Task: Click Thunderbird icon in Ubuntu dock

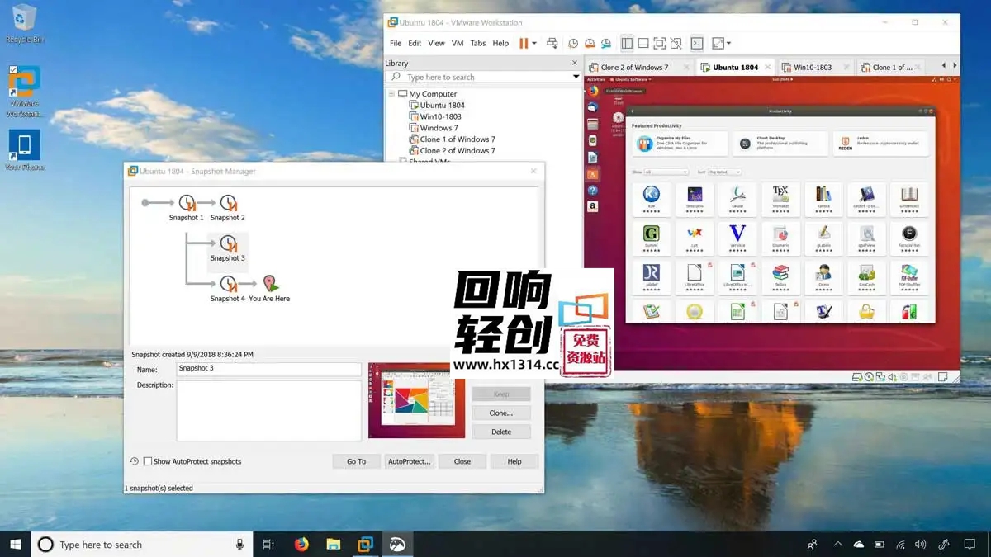Action: tap(592, 107)
